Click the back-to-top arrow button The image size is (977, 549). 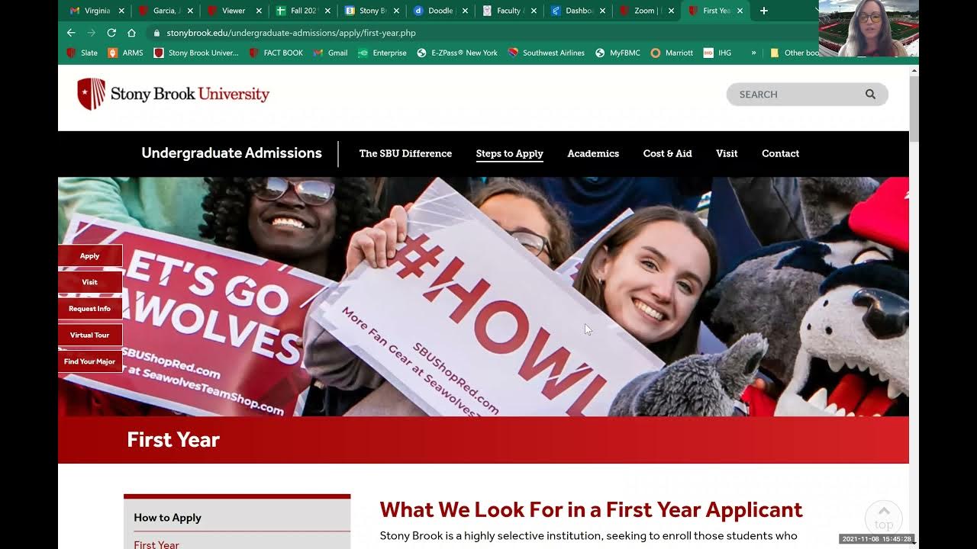[884, 517]
